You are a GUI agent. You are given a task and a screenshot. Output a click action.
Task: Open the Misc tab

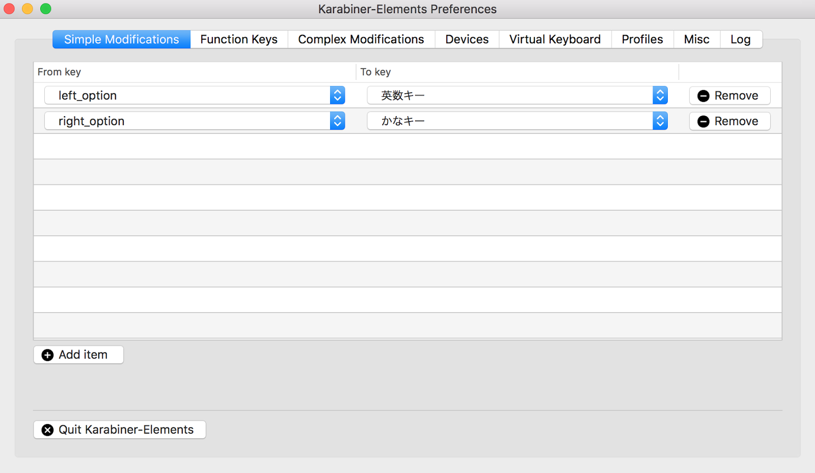pos(697,39)
